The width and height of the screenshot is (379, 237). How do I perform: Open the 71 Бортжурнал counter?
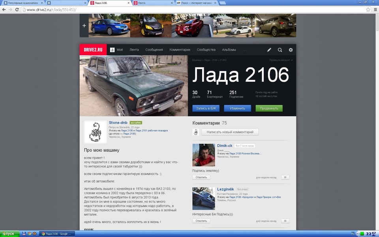tap(215, 94)
